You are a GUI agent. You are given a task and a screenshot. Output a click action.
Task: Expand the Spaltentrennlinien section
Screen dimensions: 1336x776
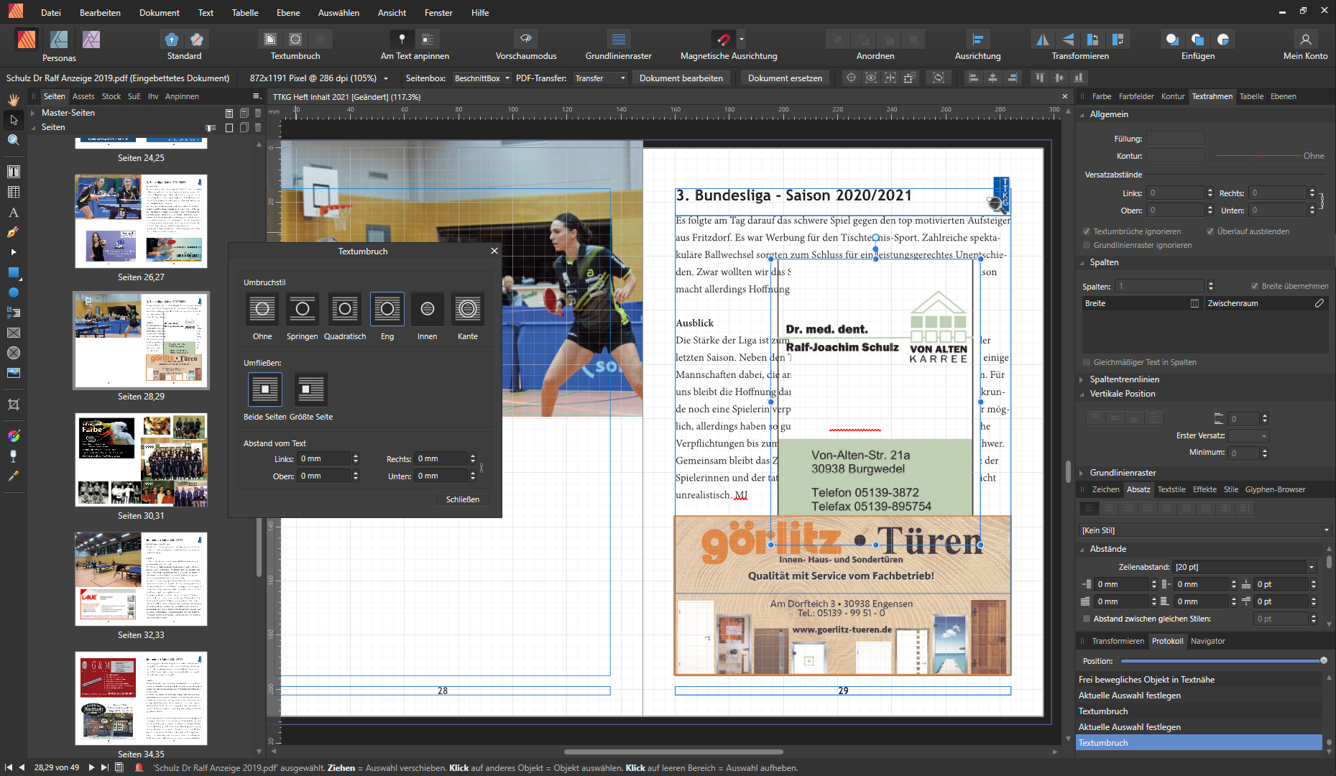tap(1083, 379)
